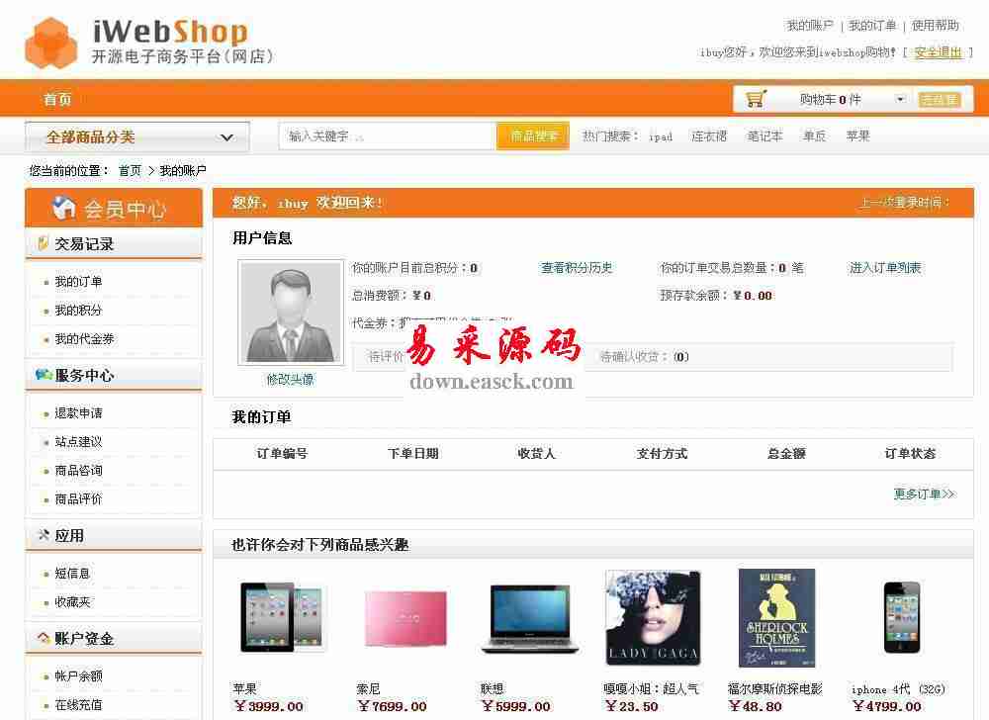Open the Sherlock Holmes product image
Image resolution: width=989 pixels, height=720 pixels.
point(776,617)
